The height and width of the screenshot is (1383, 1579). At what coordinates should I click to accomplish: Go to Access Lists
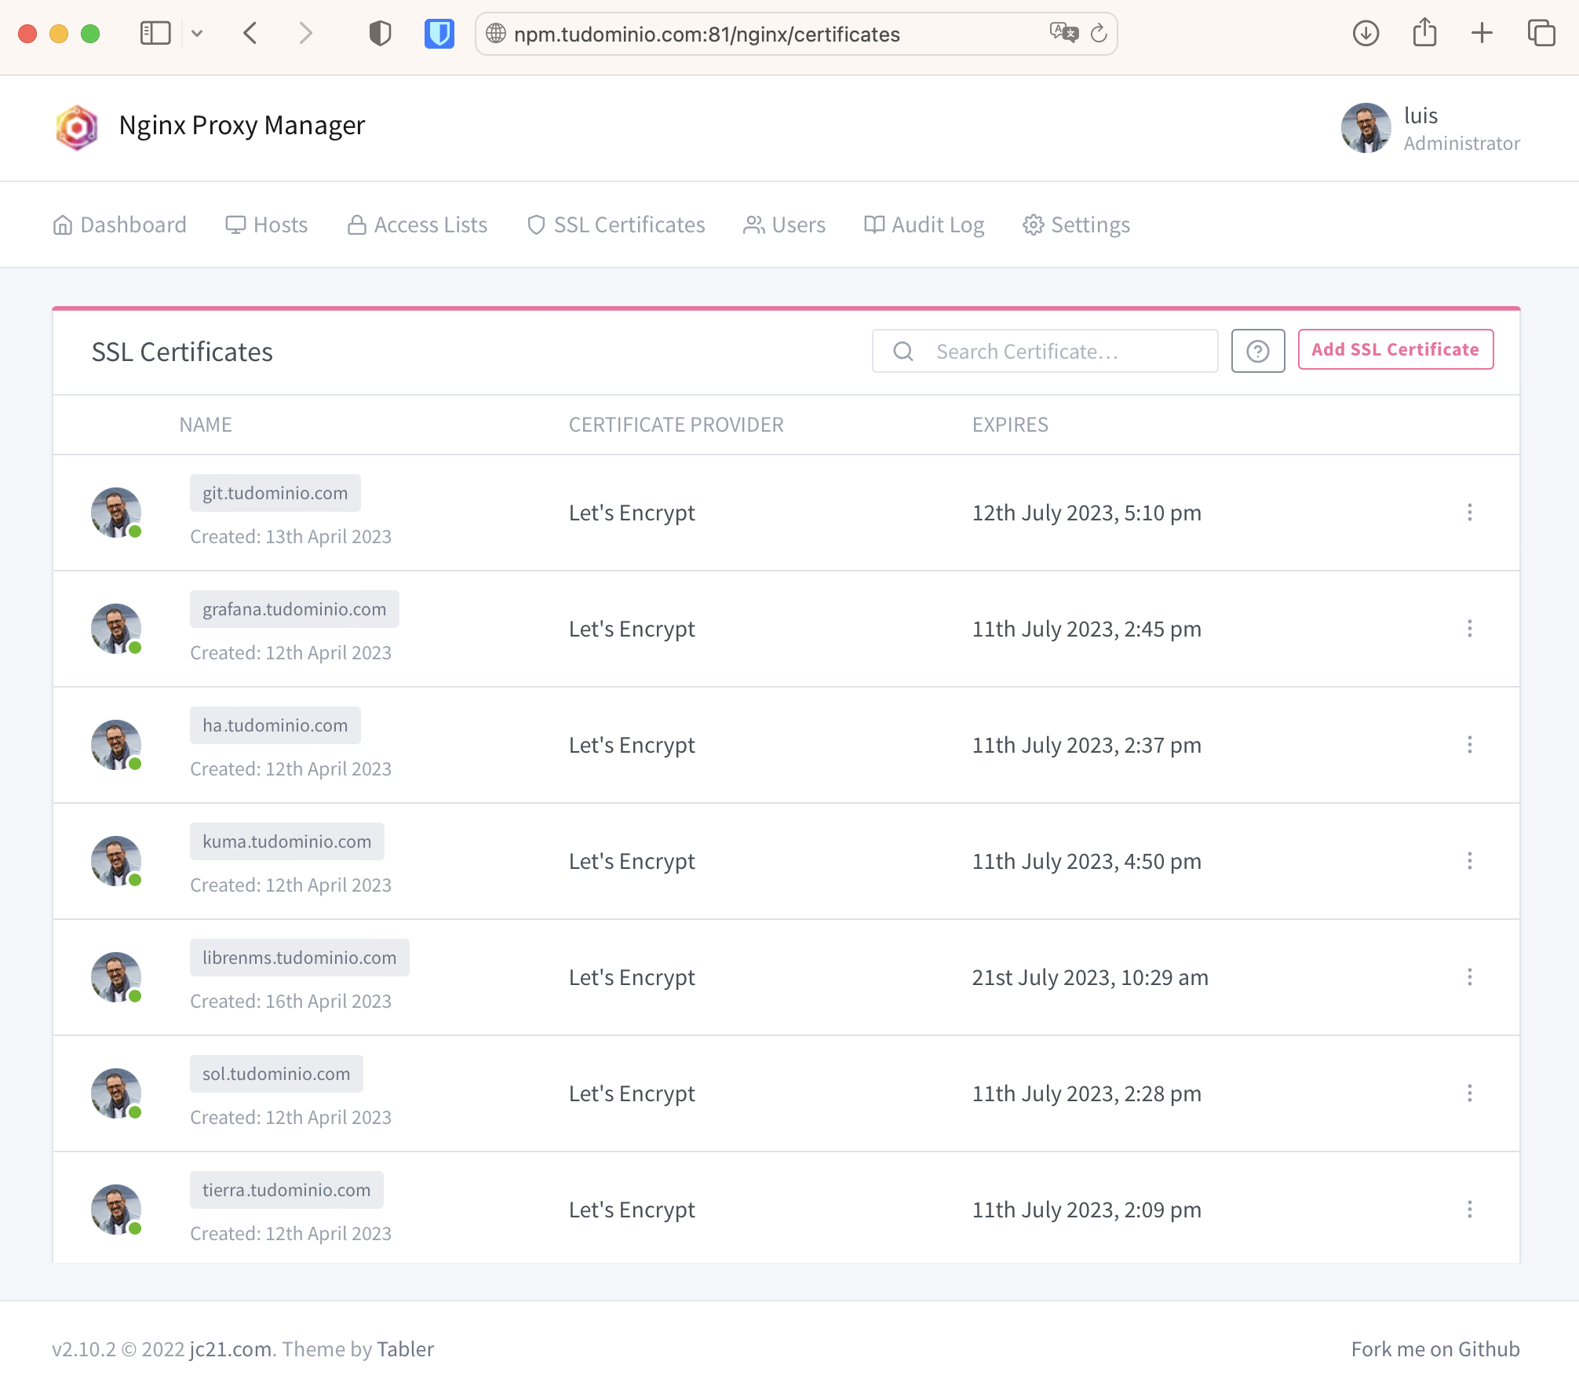click(418, 225)
